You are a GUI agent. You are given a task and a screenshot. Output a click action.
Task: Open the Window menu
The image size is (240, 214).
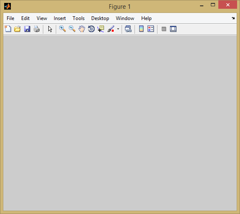(x=125, y=18)
